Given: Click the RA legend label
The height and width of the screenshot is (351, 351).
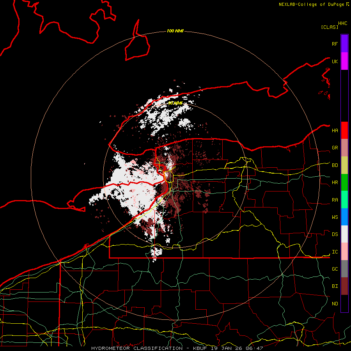Looking at the screenshot, I should coord(335,200).
